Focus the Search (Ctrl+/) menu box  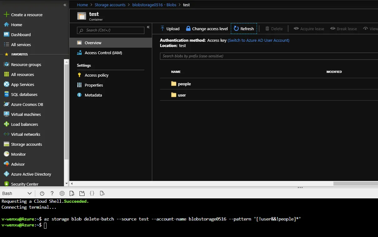coord(111,30)
